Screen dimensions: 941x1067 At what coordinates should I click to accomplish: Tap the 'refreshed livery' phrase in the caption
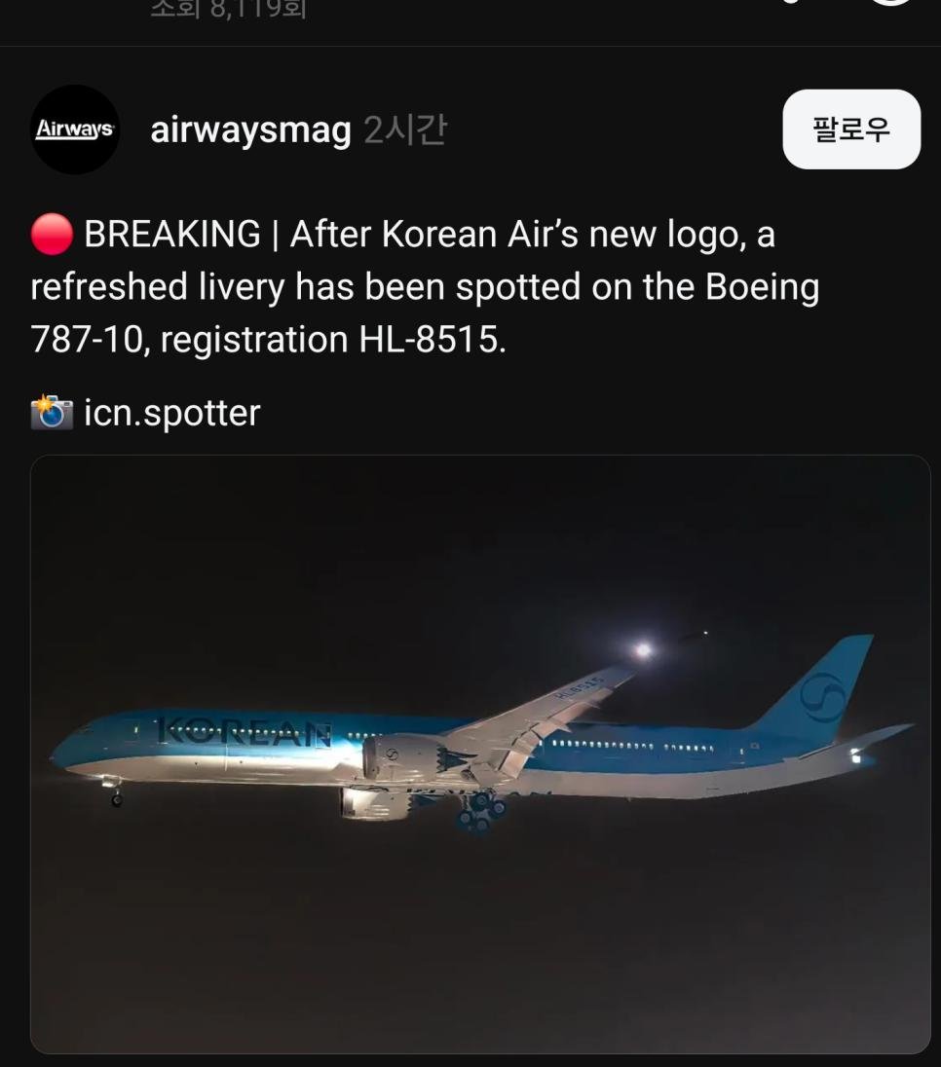157,286
